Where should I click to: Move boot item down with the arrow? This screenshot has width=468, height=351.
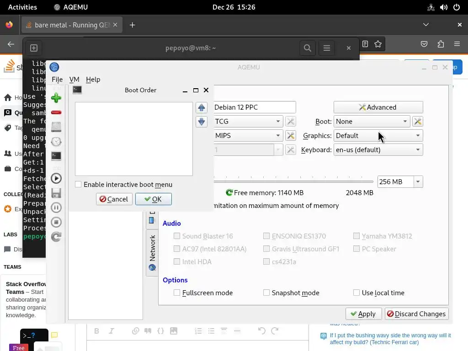point(202,122)
